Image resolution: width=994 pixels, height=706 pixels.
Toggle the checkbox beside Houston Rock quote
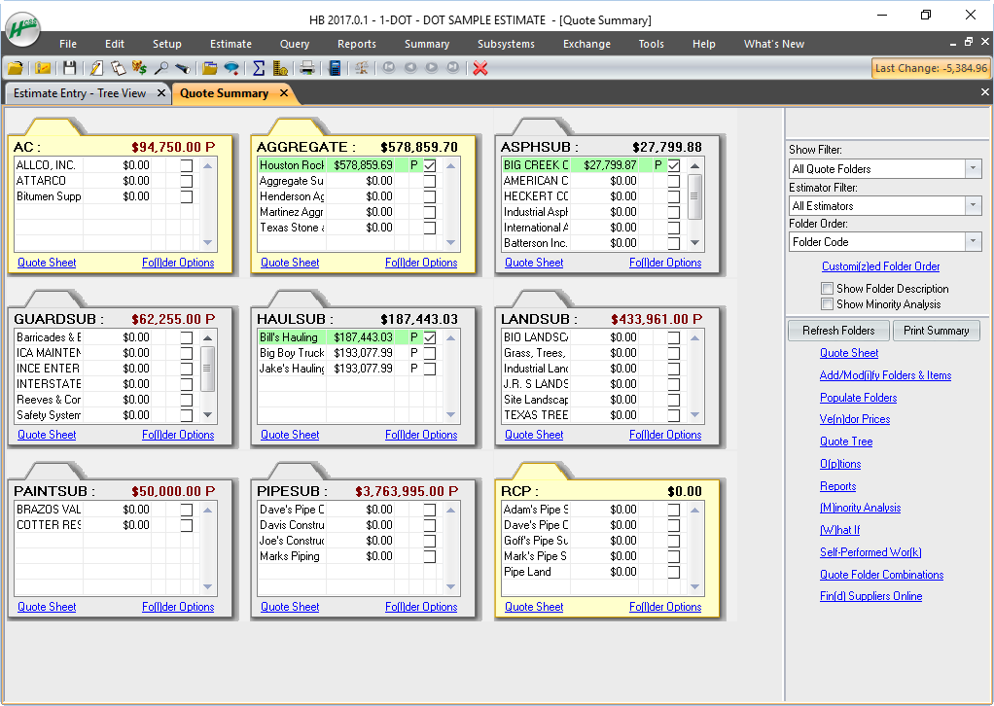click(x=429, y=166)
